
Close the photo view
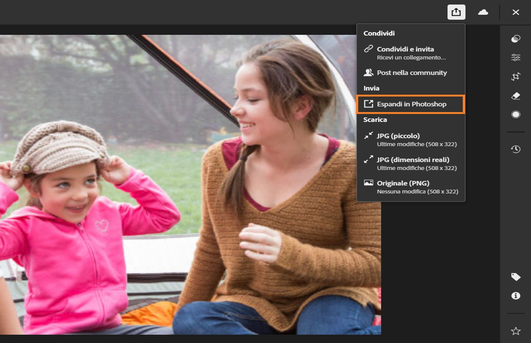pos(516,12)
